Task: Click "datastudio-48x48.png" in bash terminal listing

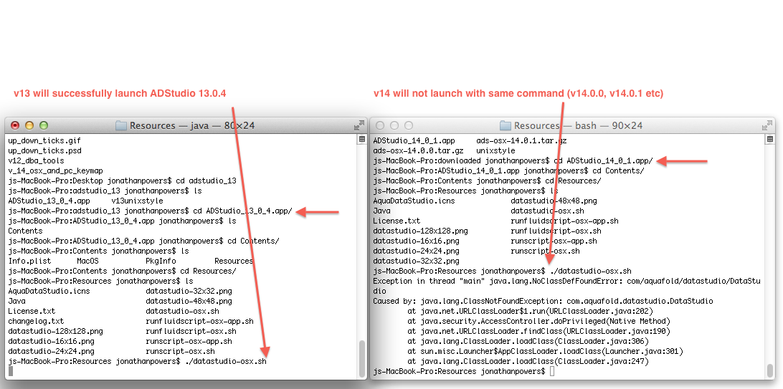Action: (x=554, y=201)
